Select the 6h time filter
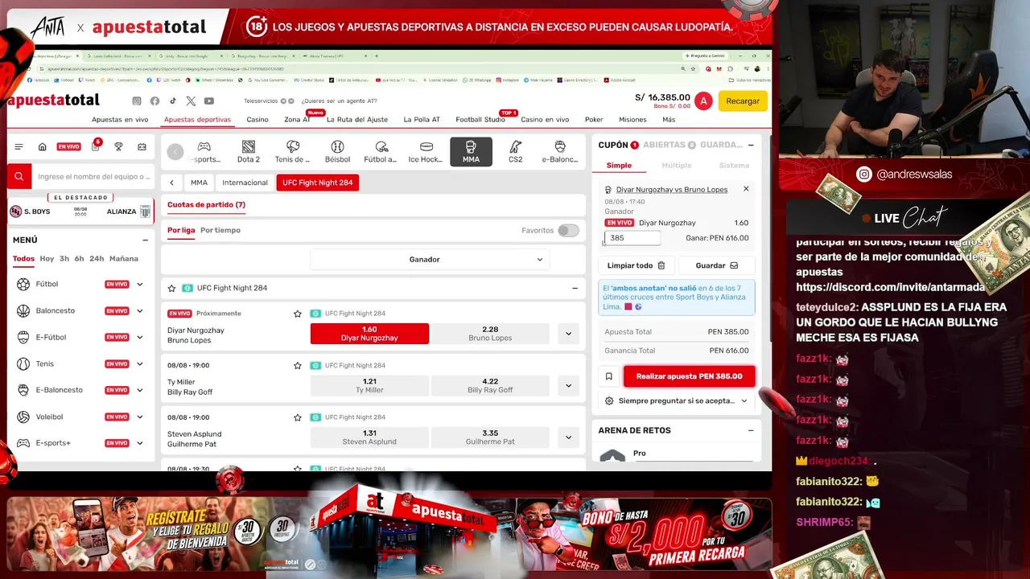This screenshot has height=579, width=1030. coord(80,259)
